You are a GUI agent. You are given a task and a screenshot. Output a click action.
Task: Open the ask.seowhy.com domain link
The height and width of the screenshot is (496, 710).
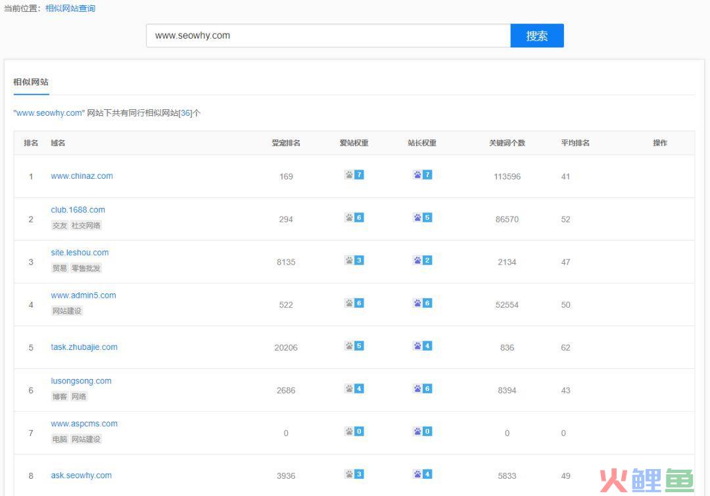[81, 475]
